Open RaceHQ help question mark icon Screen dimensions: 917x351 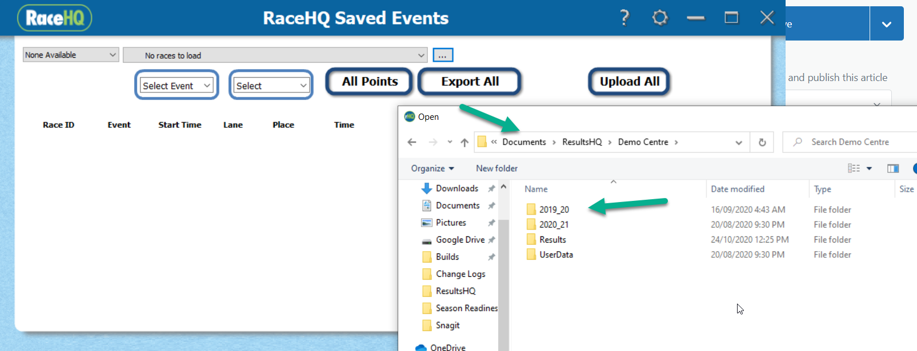pyautogui.click(x=624, y=18)
